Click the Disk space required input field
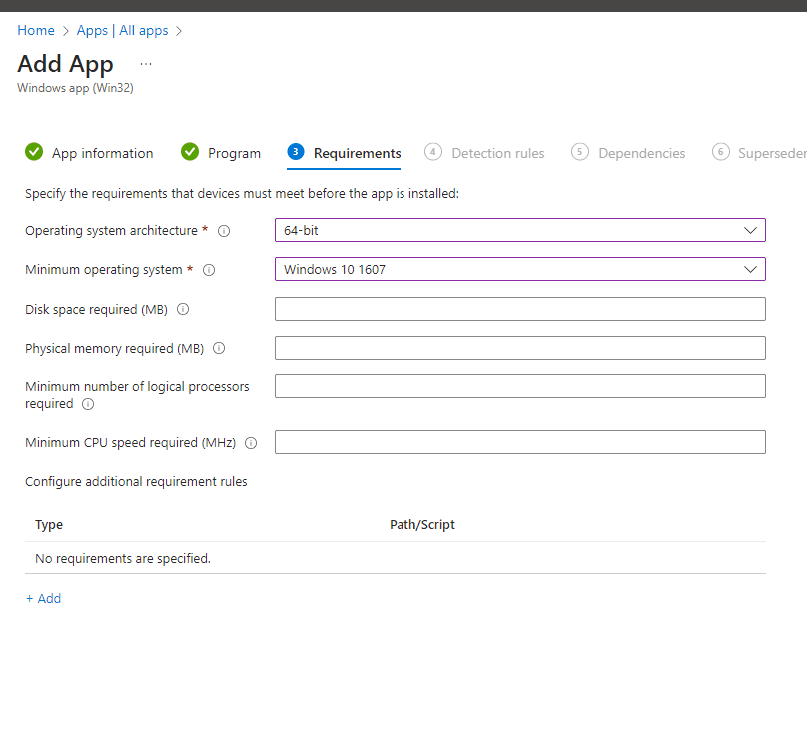Viewport: 807px width, 748px height. point(519,309)
